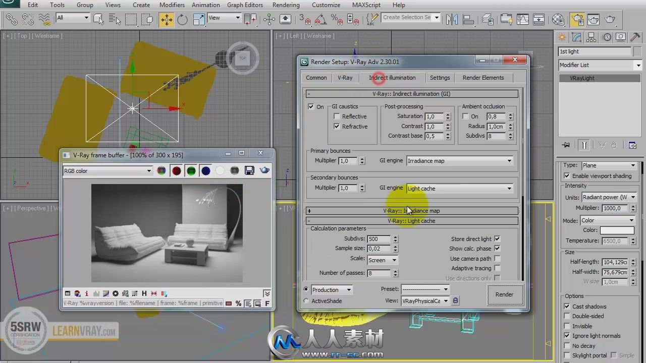Click Render Production teapot icon
The image size is (646, 363).
pyautogui.click(x=610, y=19)
